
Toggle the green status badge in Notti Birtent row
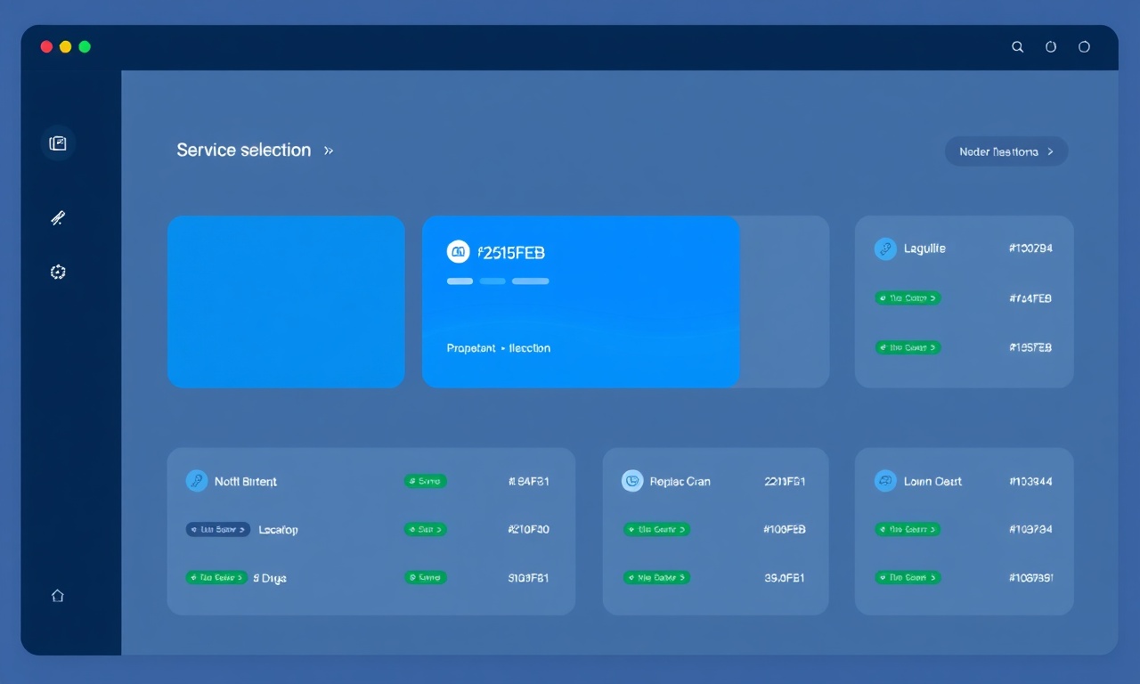(426, 481)
